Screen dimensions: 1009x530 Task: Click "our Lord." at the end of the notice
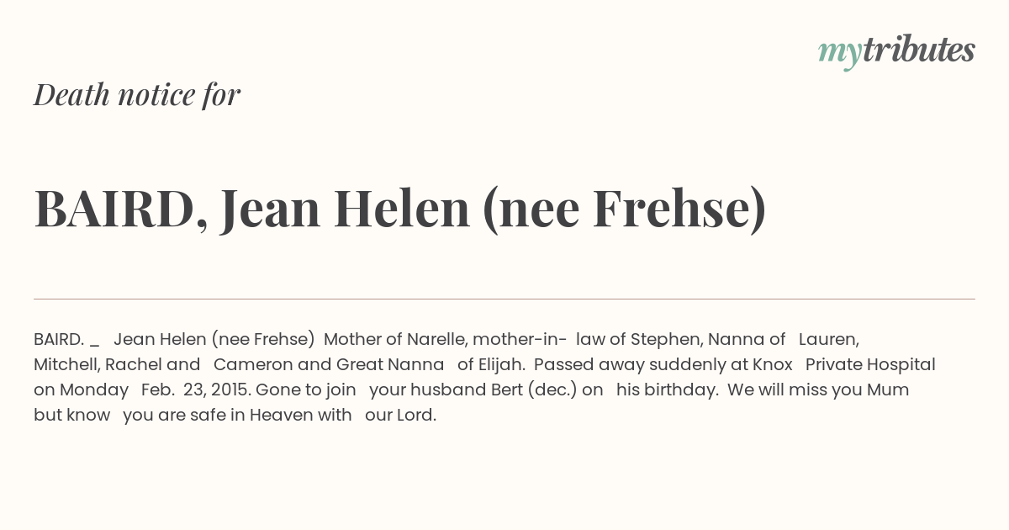[x=401, y=416]
